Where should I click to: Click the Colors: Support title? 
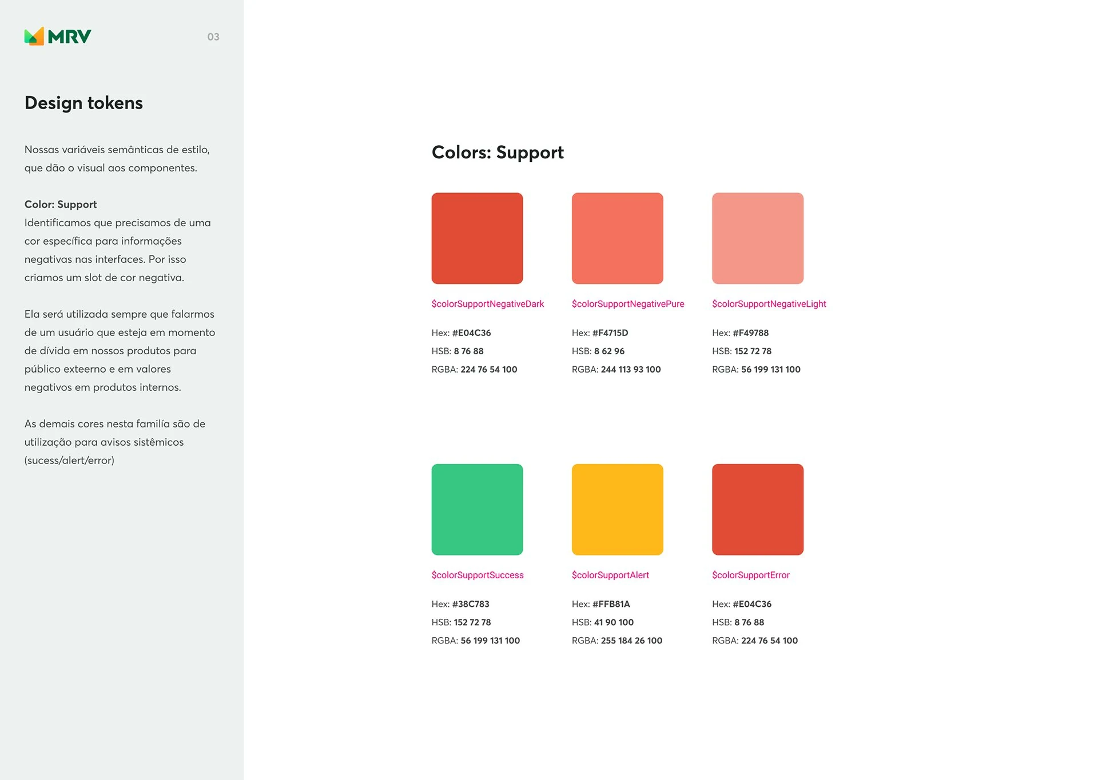coord(498,153)
